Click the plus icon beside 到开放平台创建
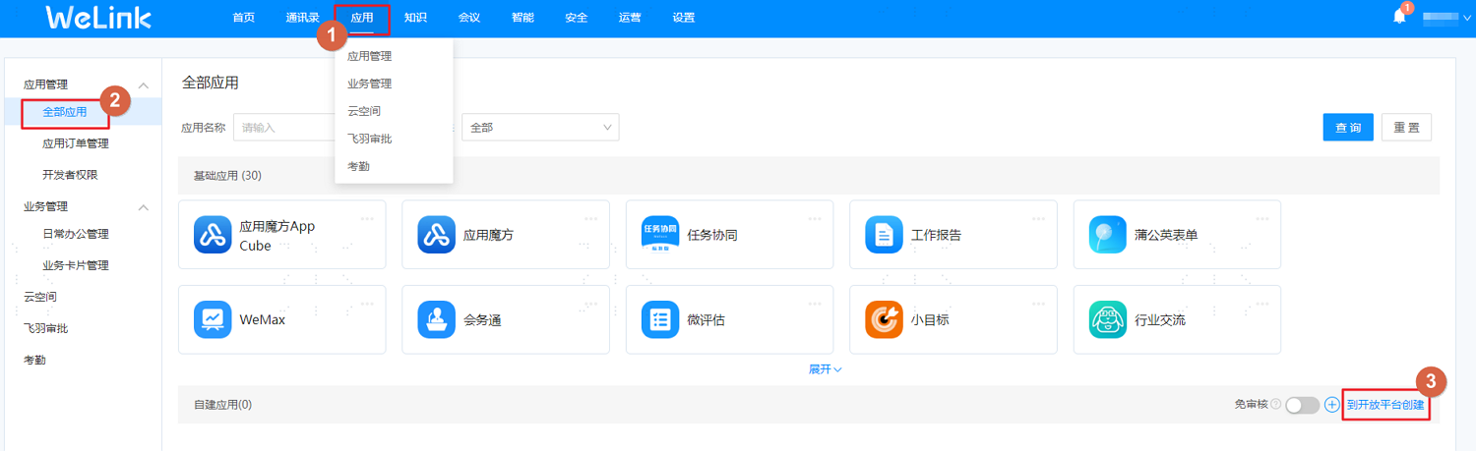Viewport: 1476px width, 451px height. click(1332, 405)
